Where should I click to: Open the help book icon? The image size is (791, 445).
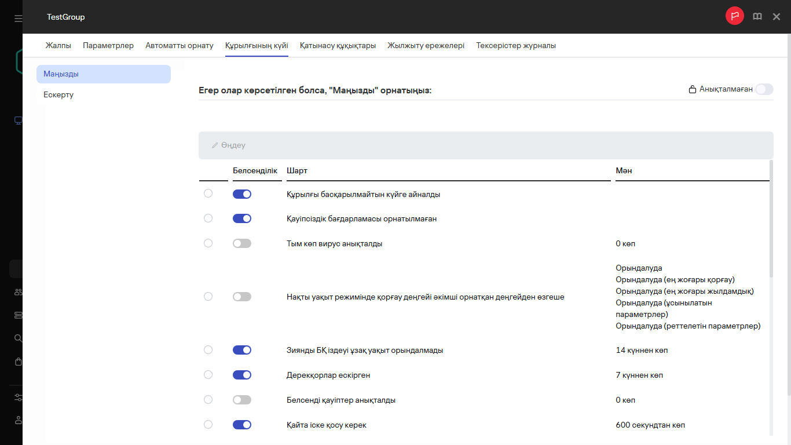point(757,17)
